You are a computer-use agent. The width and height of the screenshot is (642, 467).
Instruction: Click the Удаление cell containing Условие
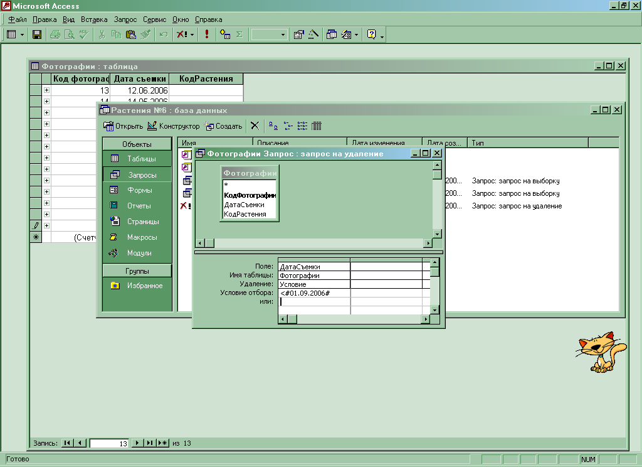[314, 284]
